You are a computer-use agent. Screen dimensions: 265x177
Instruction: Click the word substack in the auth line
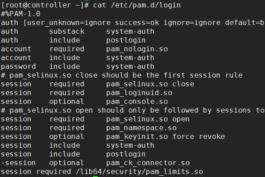pos(67,31)
